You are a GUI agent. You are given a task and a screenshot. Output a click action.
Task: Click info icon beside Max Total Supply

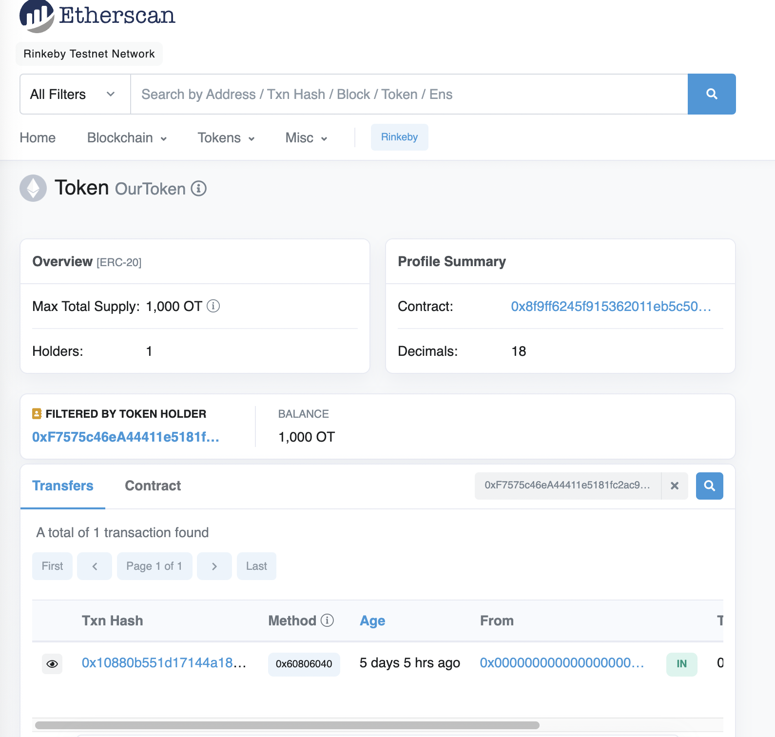pos(213,306)
